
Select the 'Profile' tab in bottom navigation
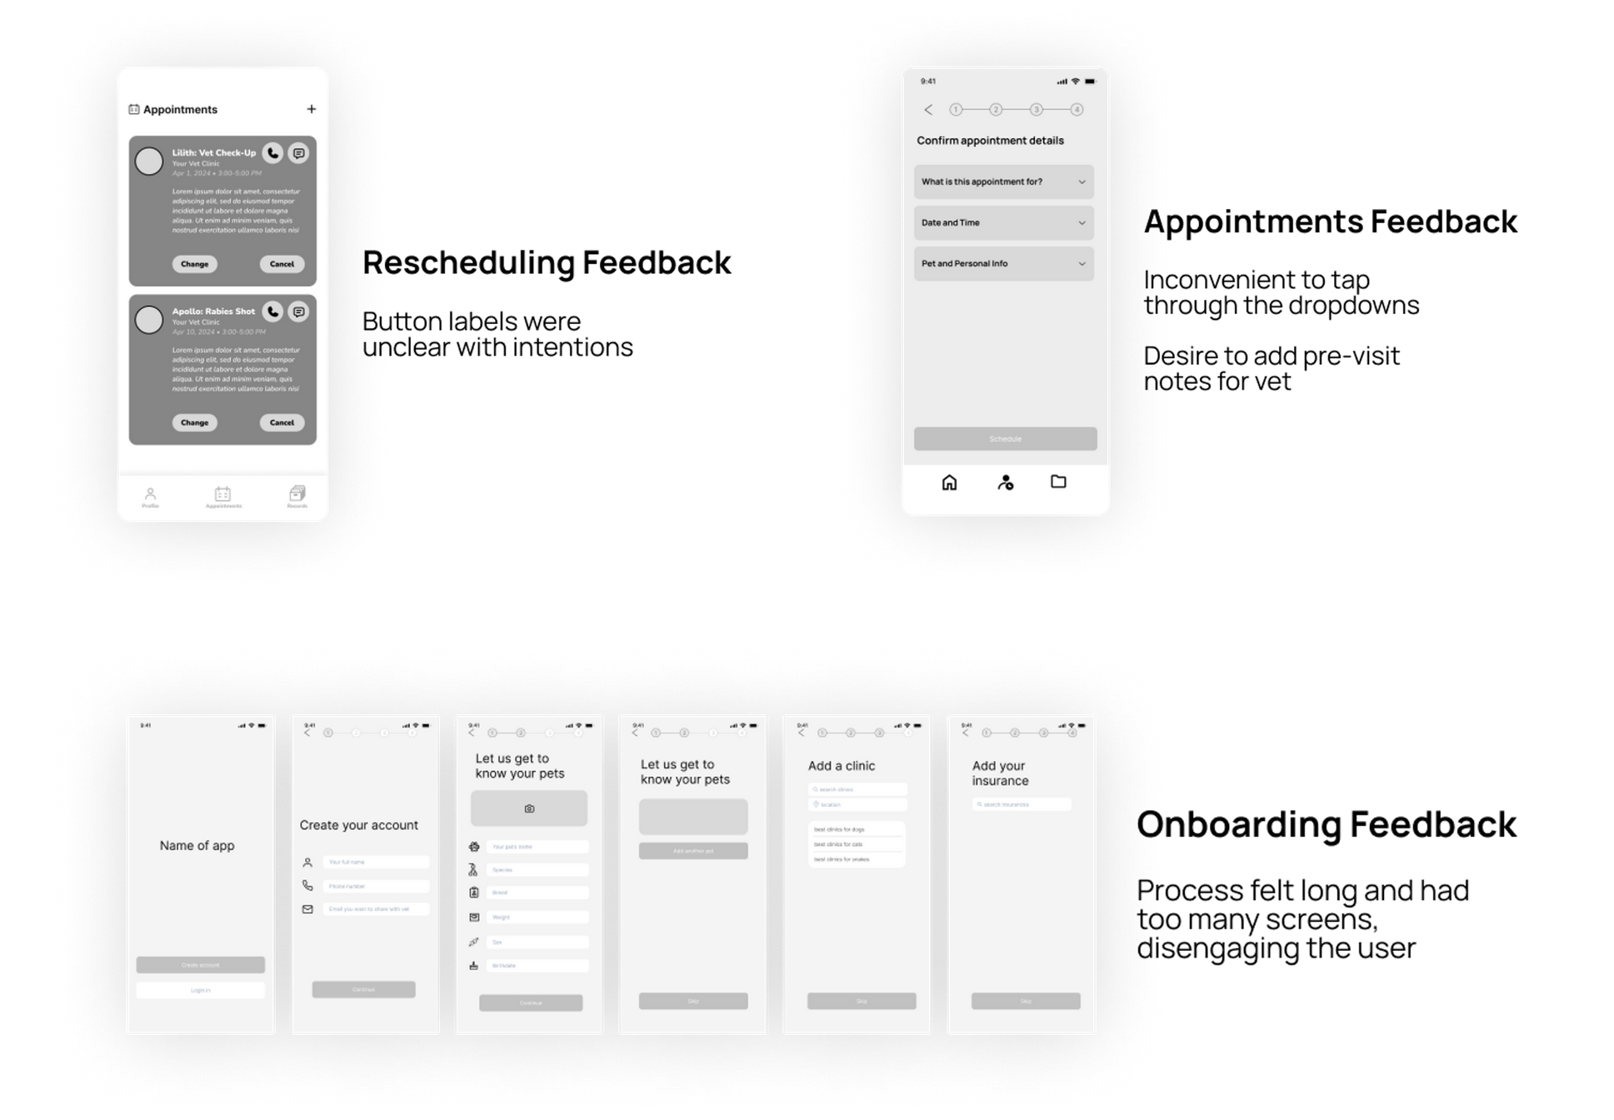click(148, 490)
